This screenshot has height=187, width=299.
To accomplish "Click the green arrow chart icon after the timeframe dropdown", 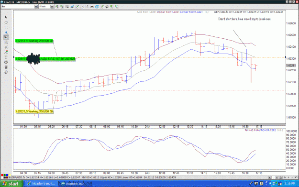I will (x=57, y=7).
